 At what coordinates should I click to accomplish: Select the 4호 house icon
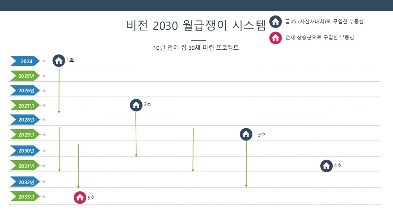pyautogui.click(x=326, y=166)
